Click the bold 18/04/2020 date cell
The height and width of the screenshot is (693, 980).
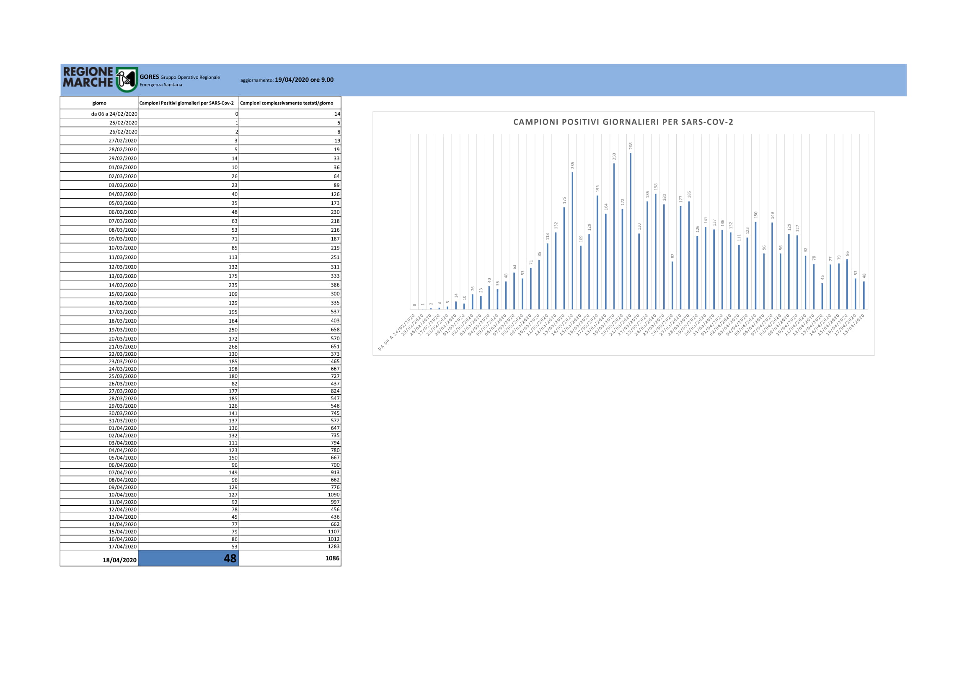pos(99,559)
